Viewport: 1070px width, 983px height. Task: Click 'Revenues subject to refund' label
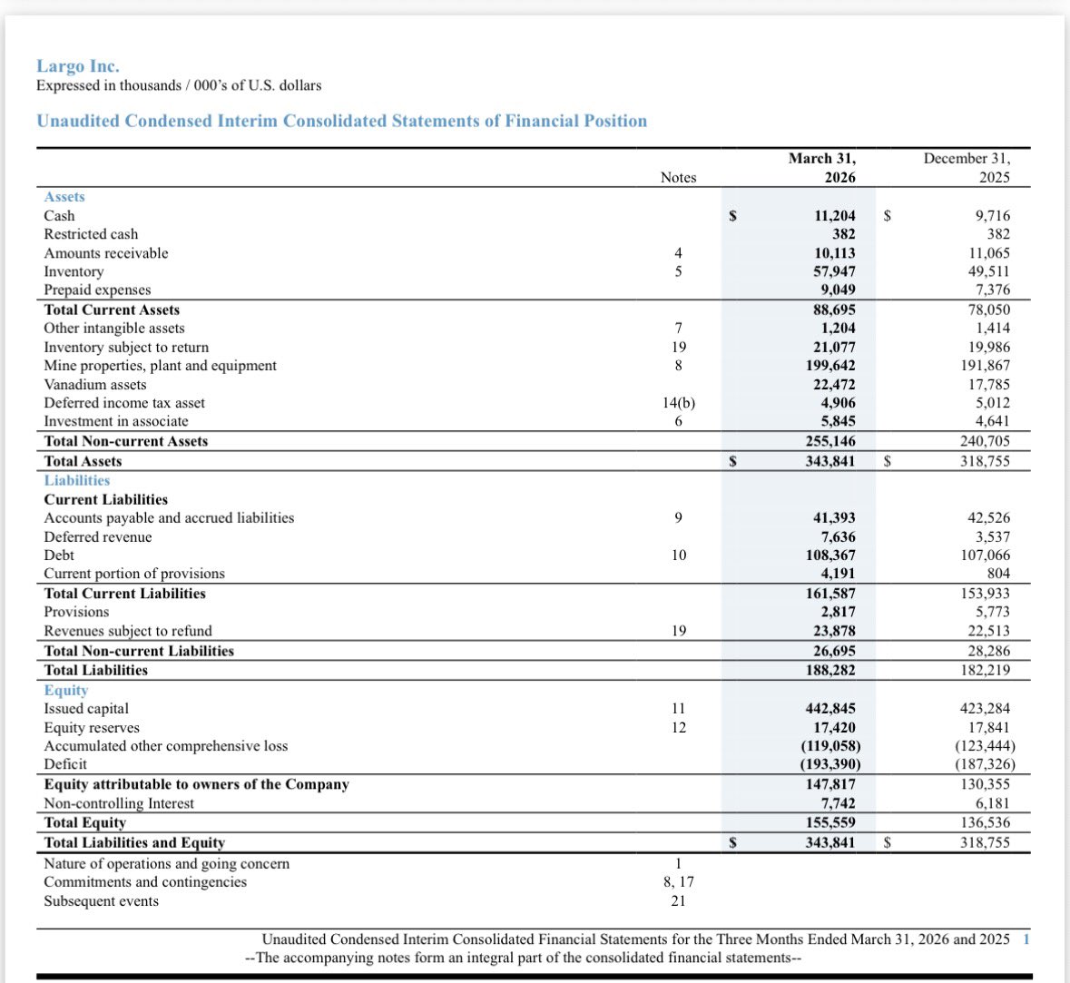pyautogui.click(x=128, y=632)
